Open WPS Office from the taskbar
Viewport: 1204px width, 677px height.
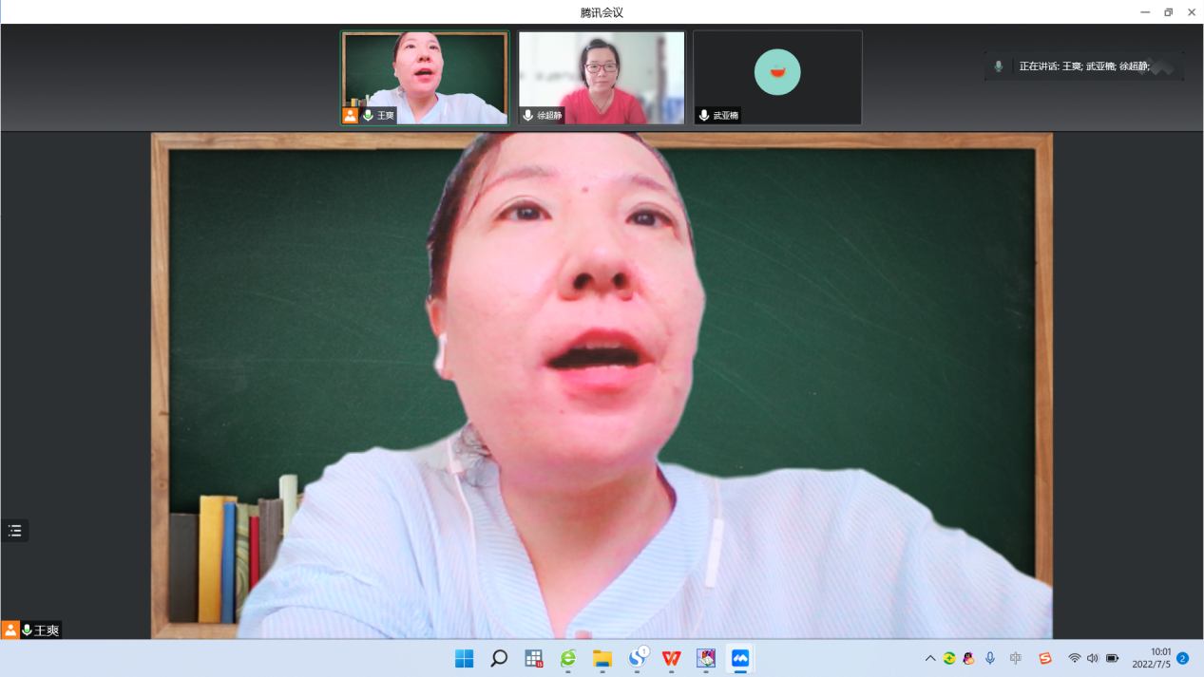coord(671,658)
